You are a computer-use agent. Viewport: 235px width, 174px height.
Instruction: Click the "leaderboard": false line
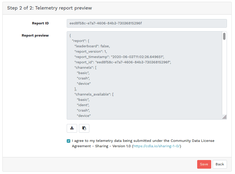[x=92, y=46]
